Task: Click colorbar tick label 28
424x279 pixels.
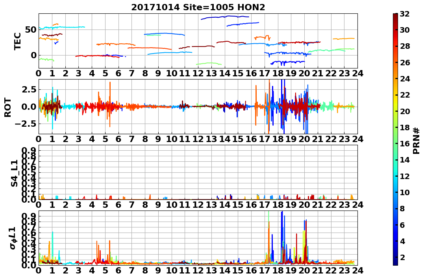Action: (x=405, y=46)
